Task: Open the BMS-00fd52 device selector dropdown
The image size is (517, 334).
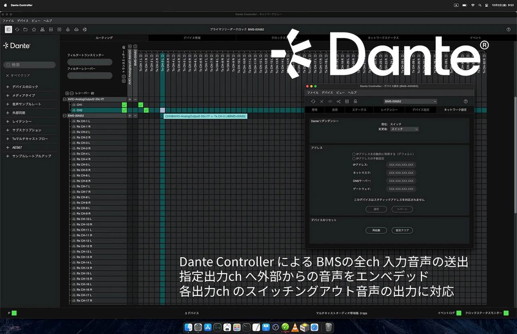Action: click(410, 102)
